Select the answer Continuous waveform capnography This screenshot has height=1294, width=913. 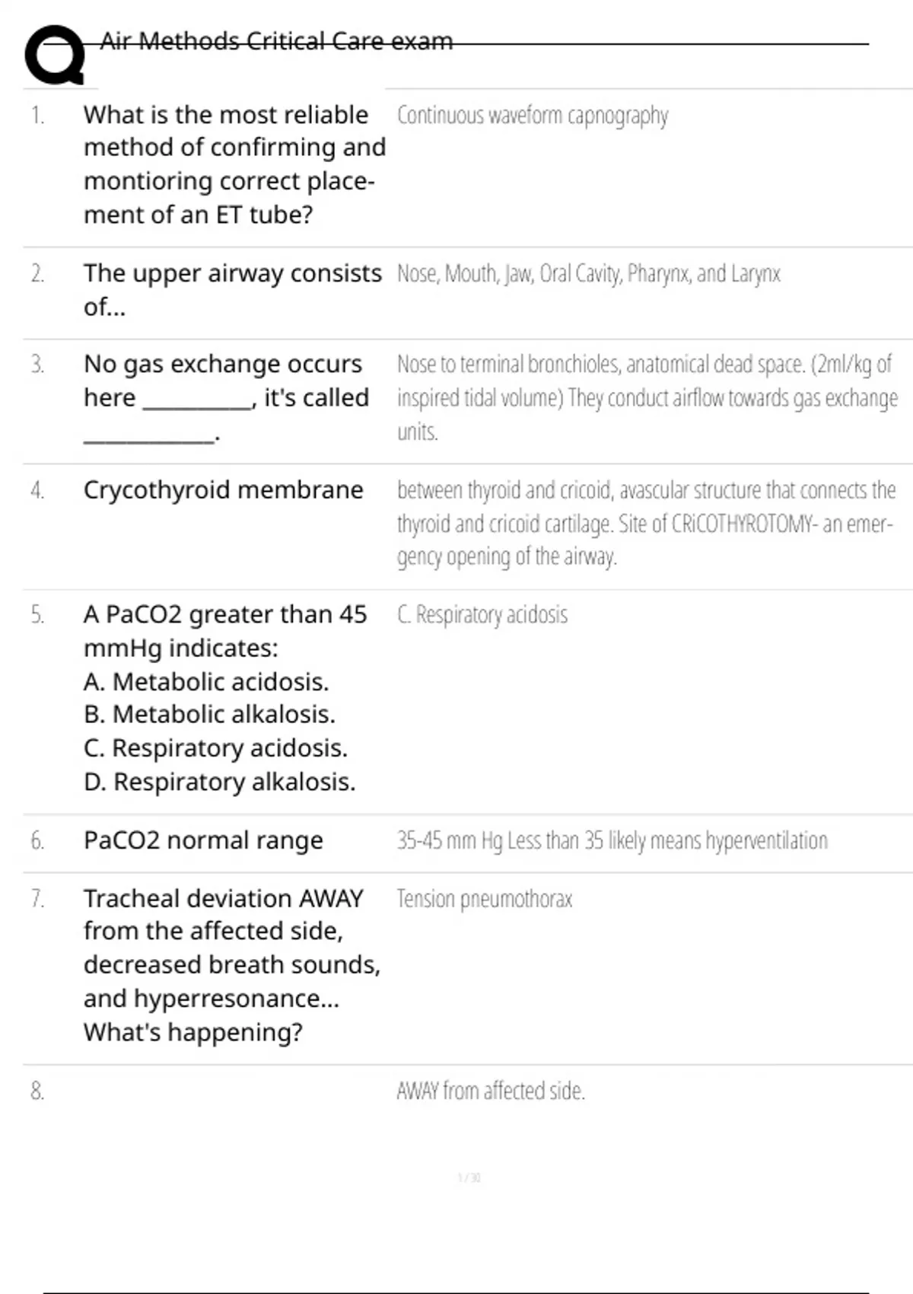[x=533, y=116]
